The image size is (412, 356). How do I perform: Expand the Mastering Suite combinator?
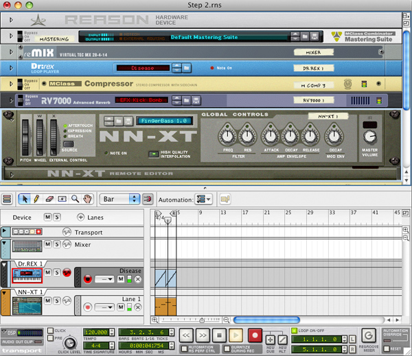coord(11,36)
